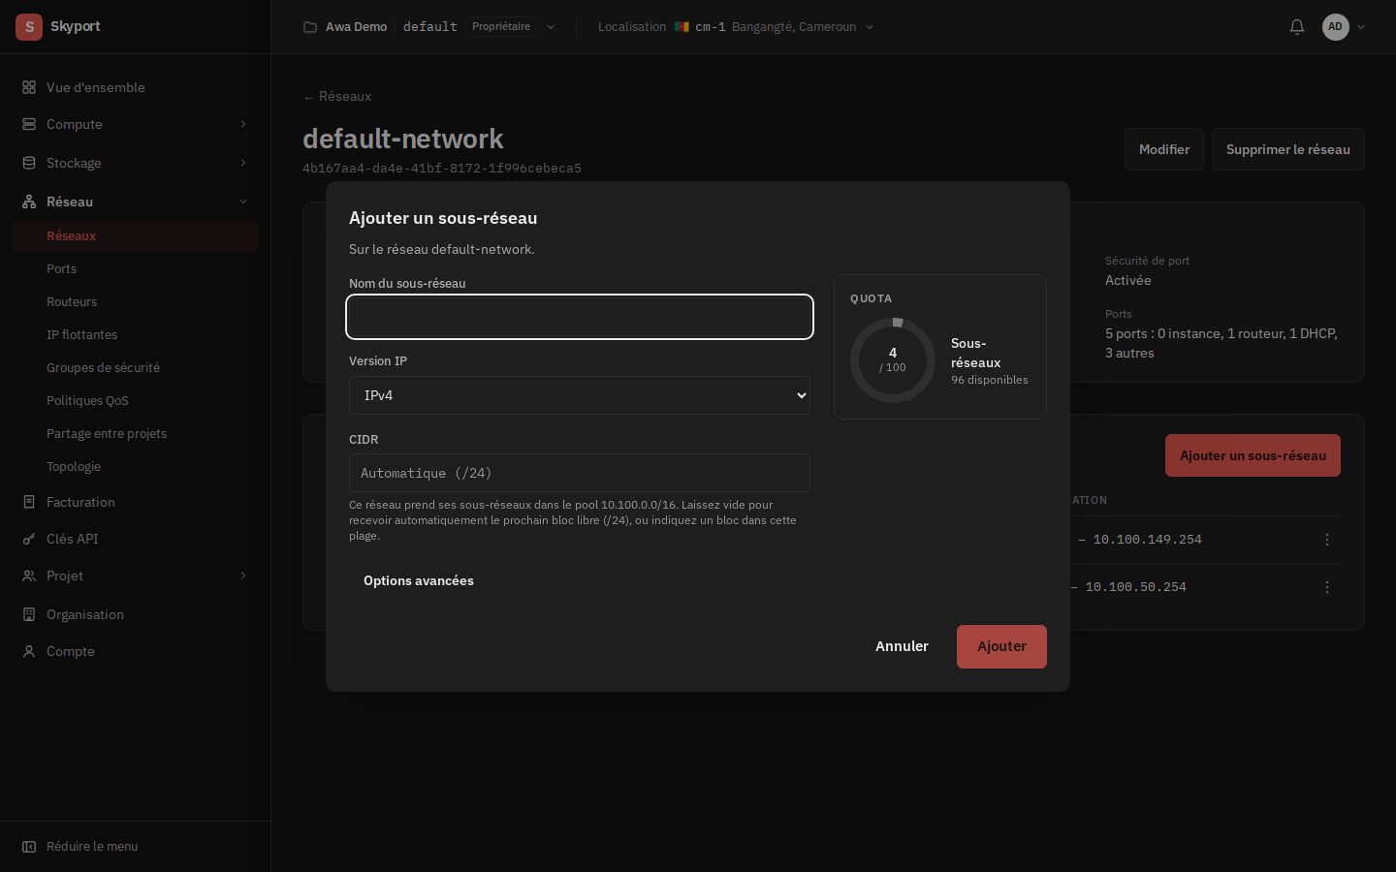
Task: Click Annuler to cancel dialog
Action: point(902,646)
